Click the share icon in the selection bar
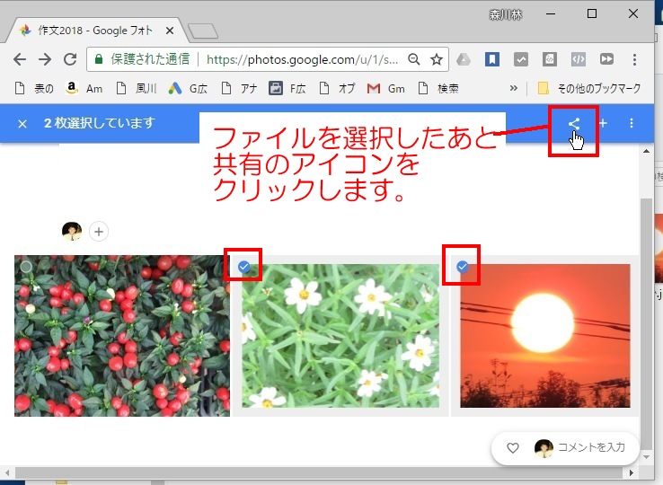Image resolution: width=663 pixels, height=485 pixels. (573, 123)
